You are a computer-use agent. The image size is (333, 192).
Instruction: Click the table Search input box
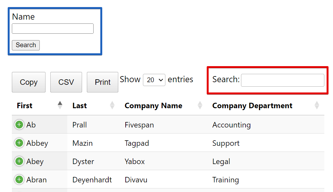(x=282, y=80)
